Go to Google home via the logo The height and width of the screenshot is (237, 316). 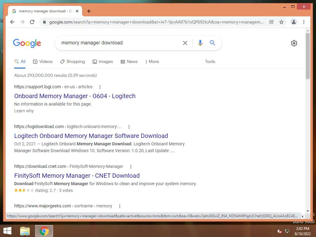[27, 43]
